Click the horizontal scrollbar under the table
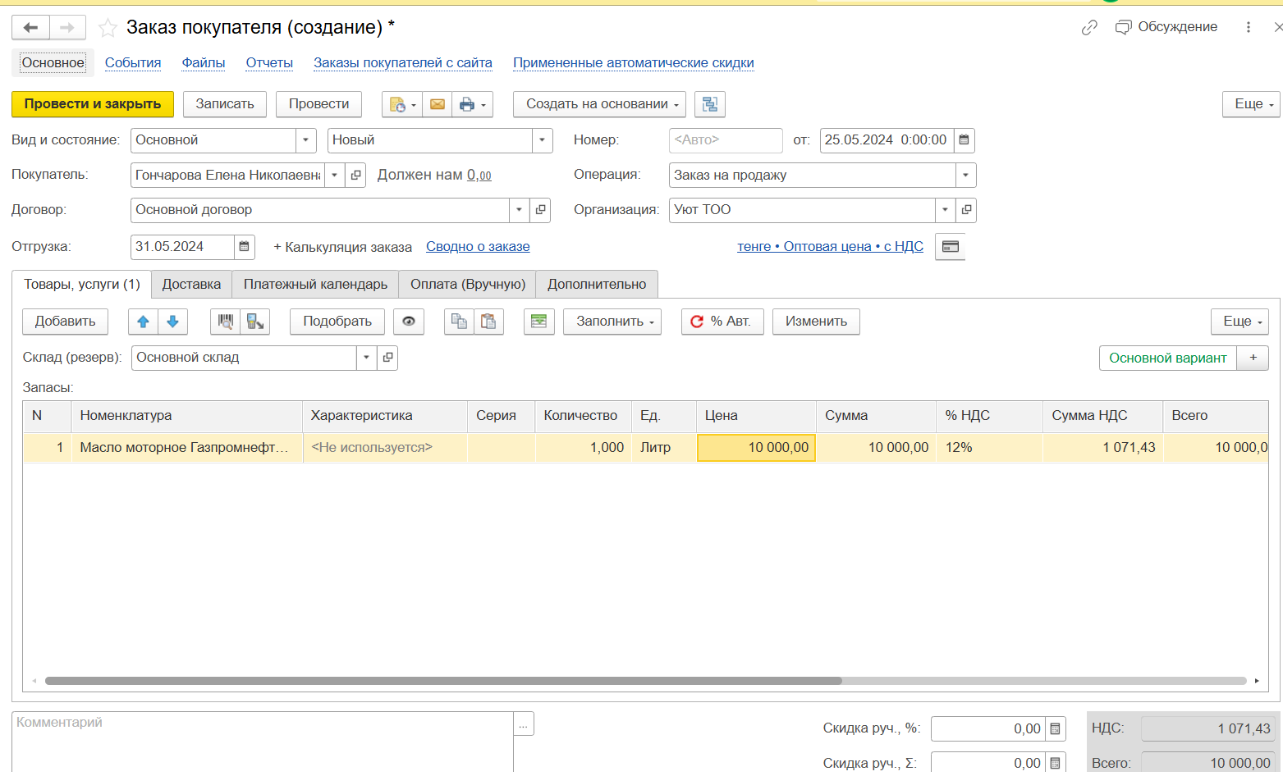This screenshot has height=776, width=1283. 443,681
